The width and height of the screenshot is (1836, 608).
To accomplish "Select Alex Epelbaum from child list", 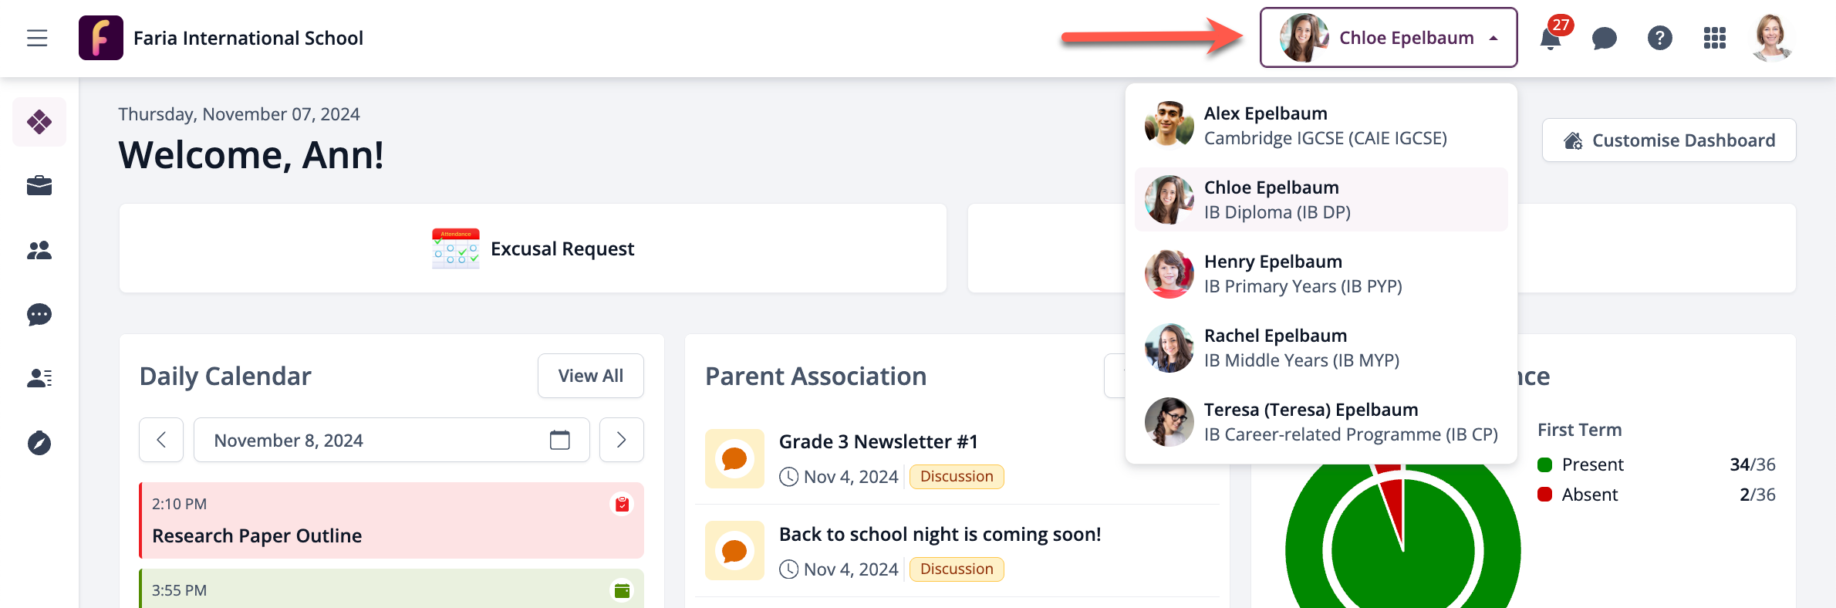I will [1321, 125].
